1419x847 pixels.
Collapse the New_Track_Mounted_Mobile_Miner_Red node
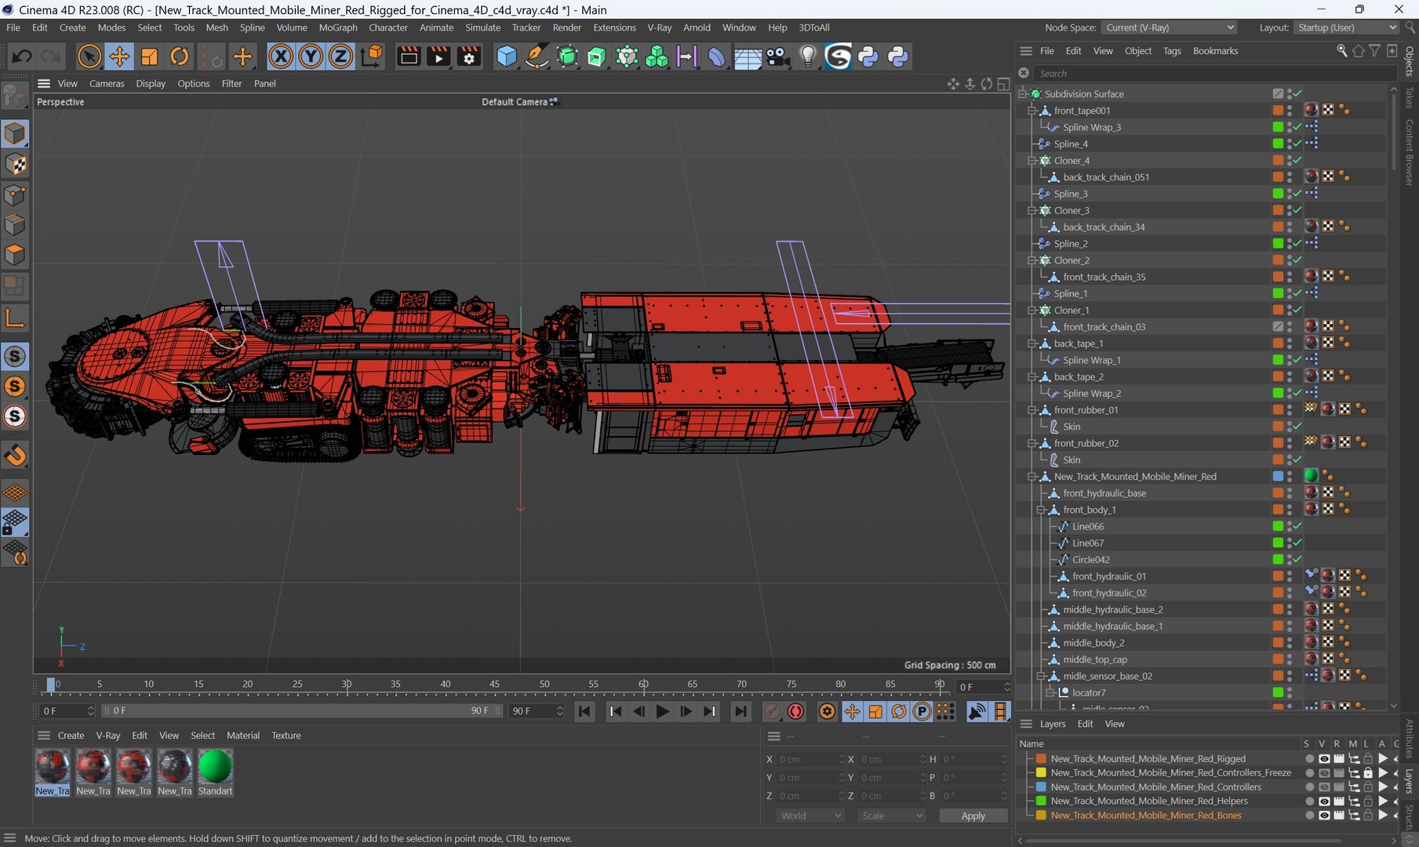click(1032, 477)
